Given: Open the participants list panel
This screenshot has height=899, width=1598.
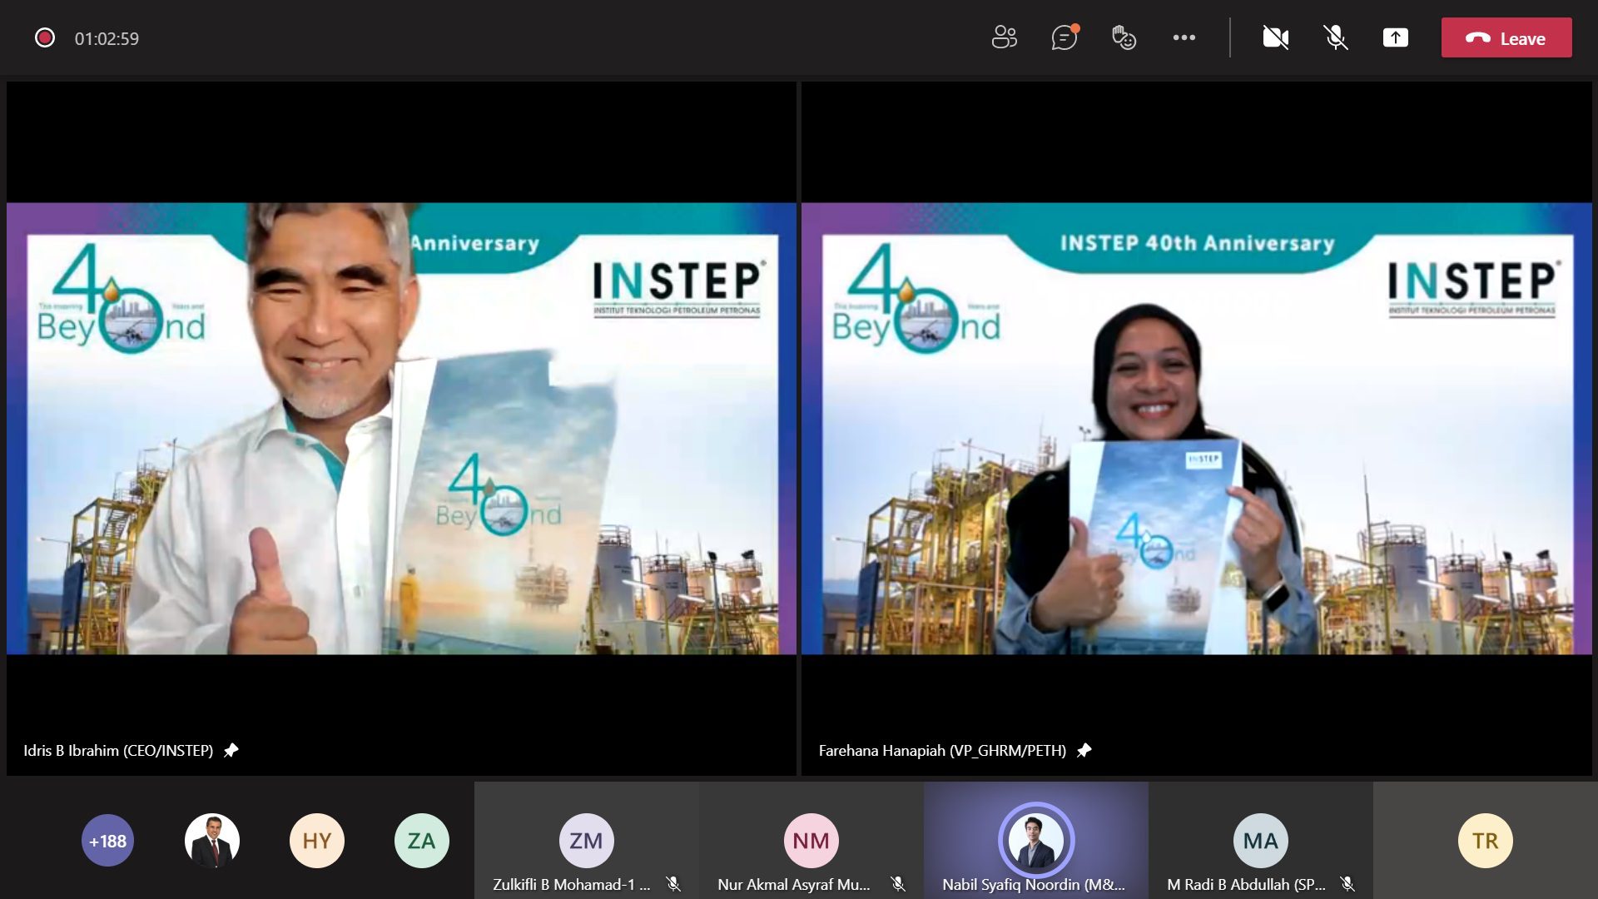Looking at the screenshot, I should [x=1005, y=37].
